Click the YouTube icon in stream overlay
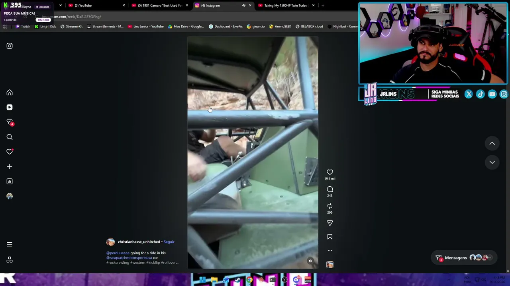The width and height of the screenshot is (510, 286). point(492,94)
